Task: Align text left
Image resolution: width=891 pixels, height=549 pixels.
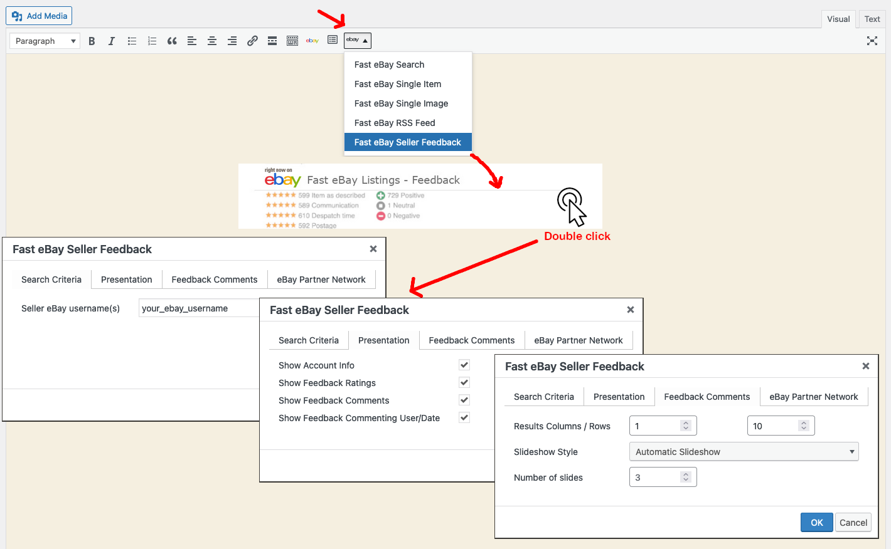Action: click(192, 41)
